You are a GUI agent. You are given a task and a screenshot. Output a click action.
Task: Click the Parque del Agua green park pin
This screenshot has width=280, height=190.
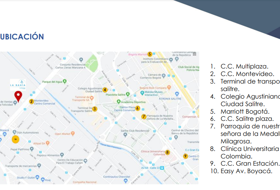click(x=65, y=81)
